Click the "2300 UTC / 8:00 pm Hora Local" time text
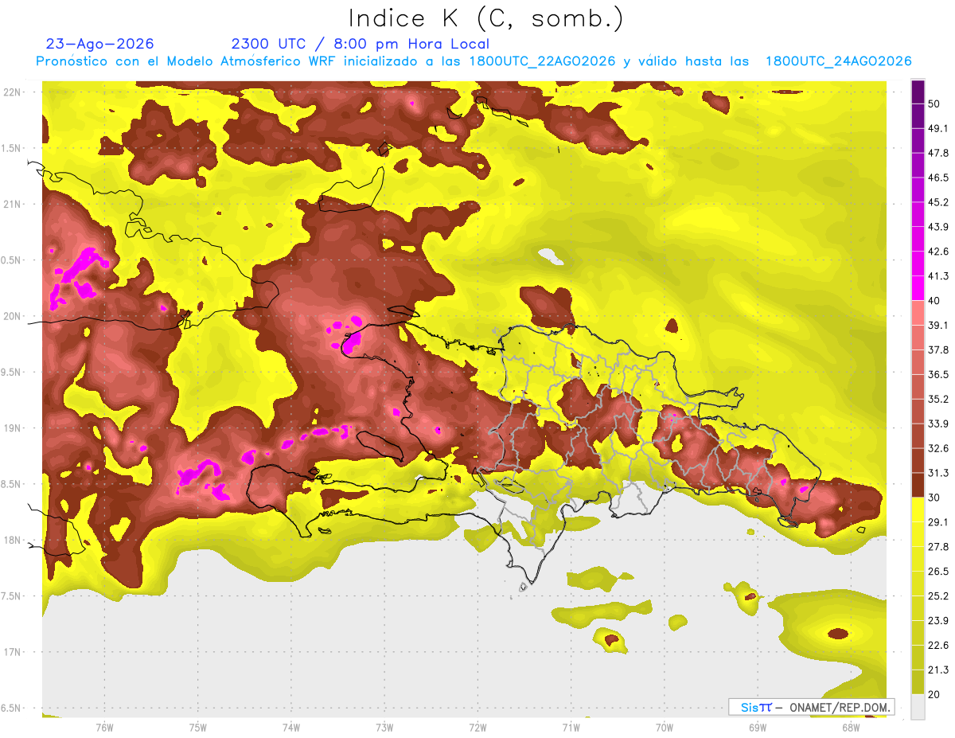The image size is (955, 738). click(x=360, y=44)
